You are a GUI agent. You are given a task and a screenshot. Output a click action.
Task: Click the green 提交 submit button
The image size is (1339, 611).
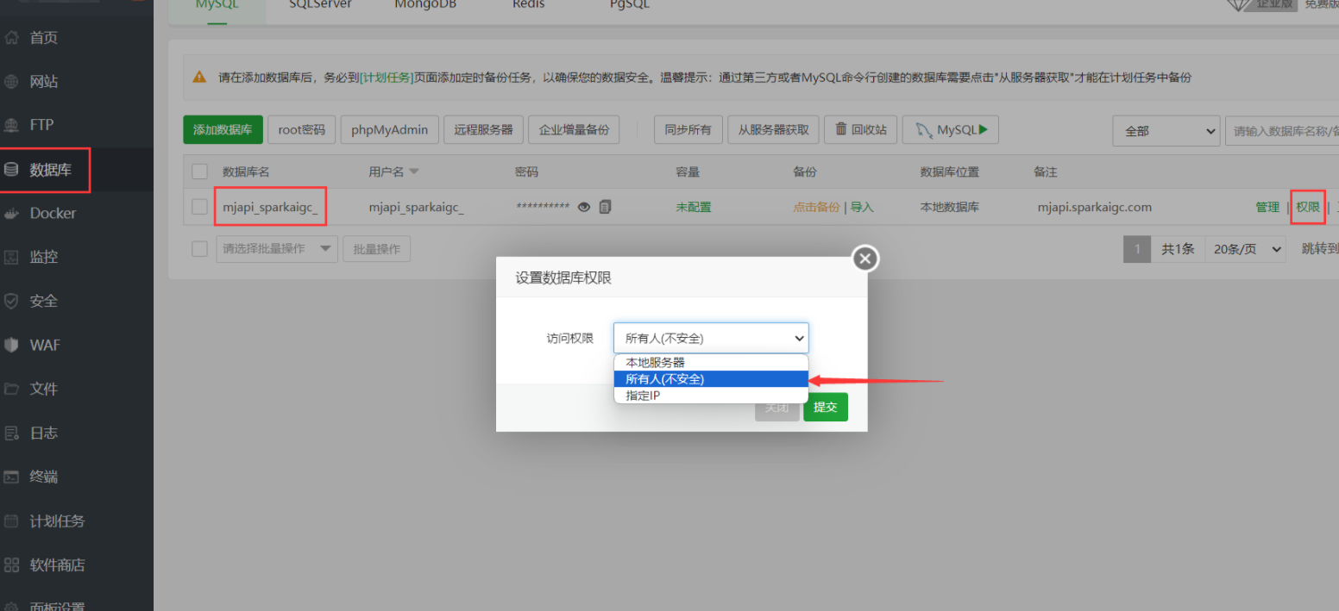click(826, 407)
